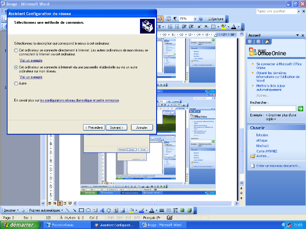This screenshot has width=306, height=229.
Task: Open fill color dropdown arrow in Drawing toolbar
Action: (136, 210)
